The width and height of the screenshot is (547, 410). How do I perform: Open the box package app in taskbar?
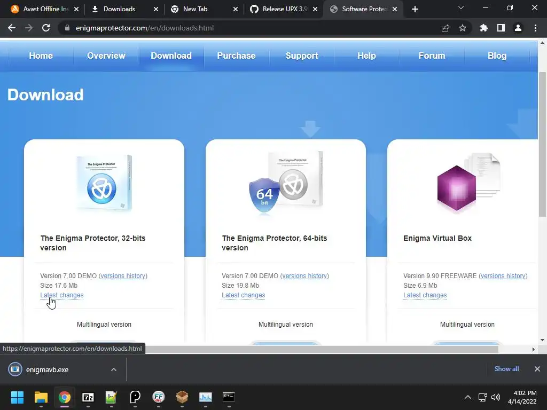coord(182,397)
